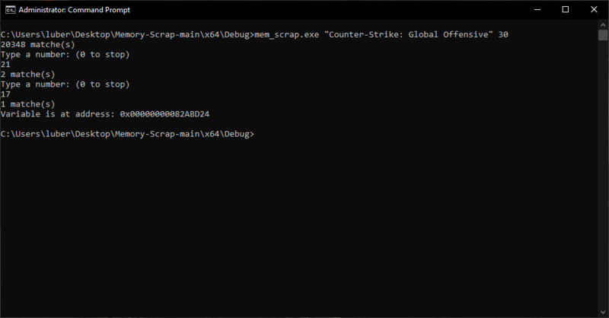Click the address 0x00000000082ABD24 text
Image resolution: width=609 pixels, height=318 pixels.
pyautogui.click(x=164, y=114)
